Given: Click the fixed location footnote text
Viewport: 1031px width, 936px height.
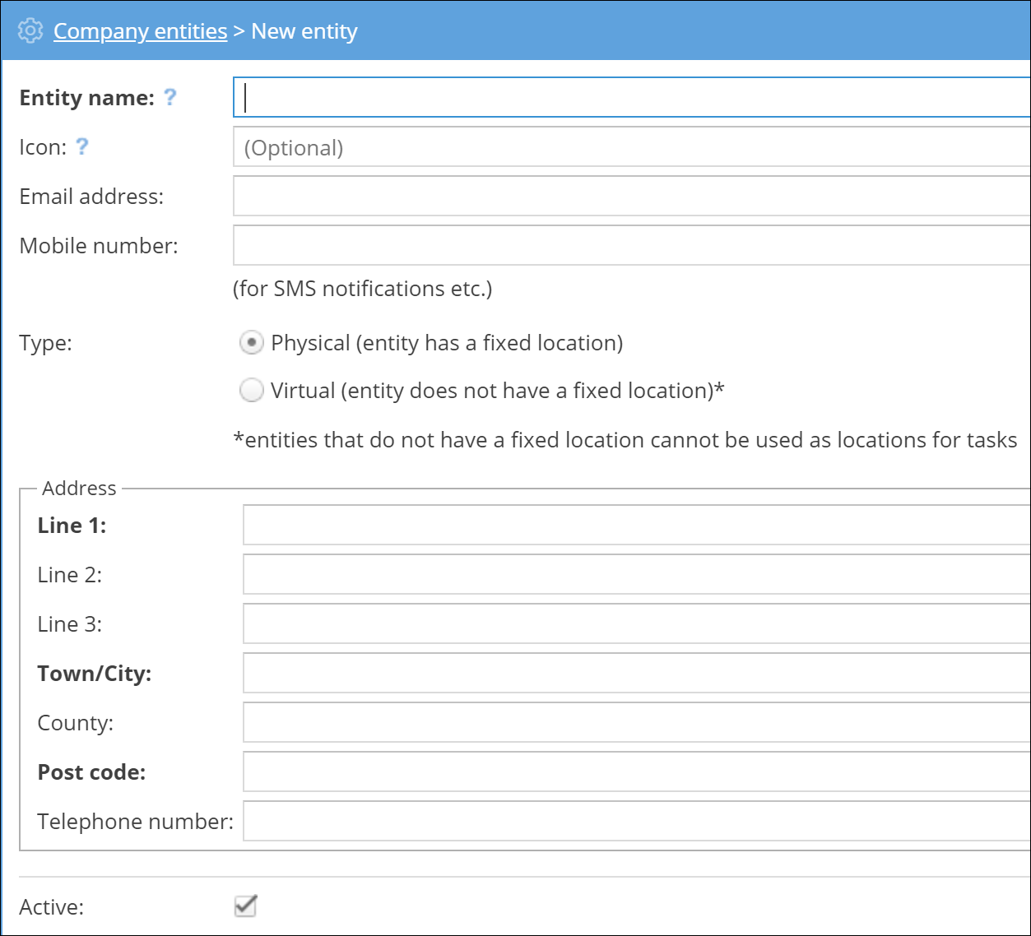Looking at the screenshot, I should (x=626, y=440).
